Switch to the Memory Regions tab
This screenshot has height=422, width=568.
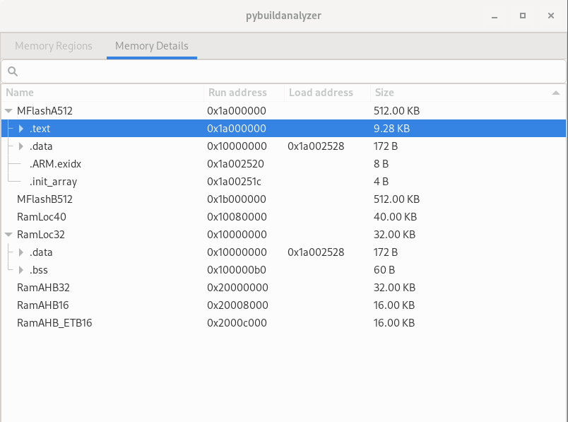point(54,46)
